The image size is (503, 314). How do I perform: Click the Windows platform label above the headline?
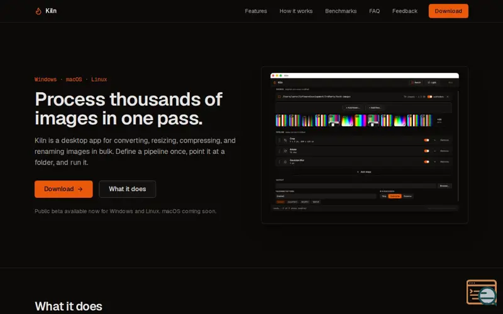pyautogui.click(x=45, y=80)
